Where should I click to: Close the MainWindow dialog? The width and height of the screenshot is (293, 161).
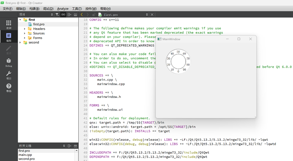[x=251, y=39]
